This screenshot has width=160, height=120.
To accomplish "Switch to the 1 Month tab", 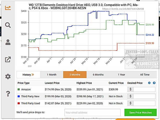I will coord(51,75).
